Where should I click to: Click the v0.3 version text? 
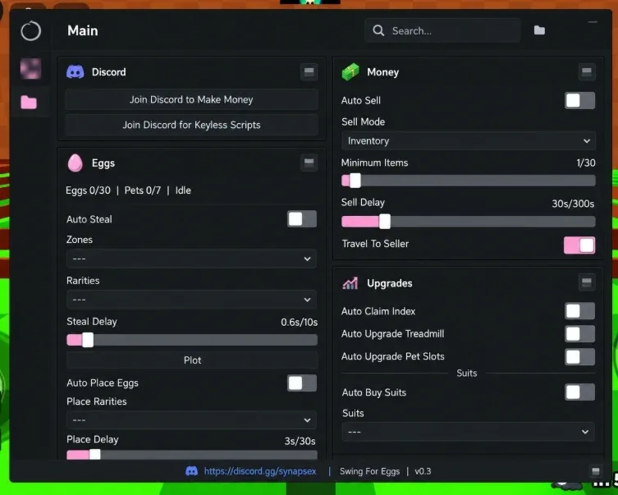[x=423, y=471]
